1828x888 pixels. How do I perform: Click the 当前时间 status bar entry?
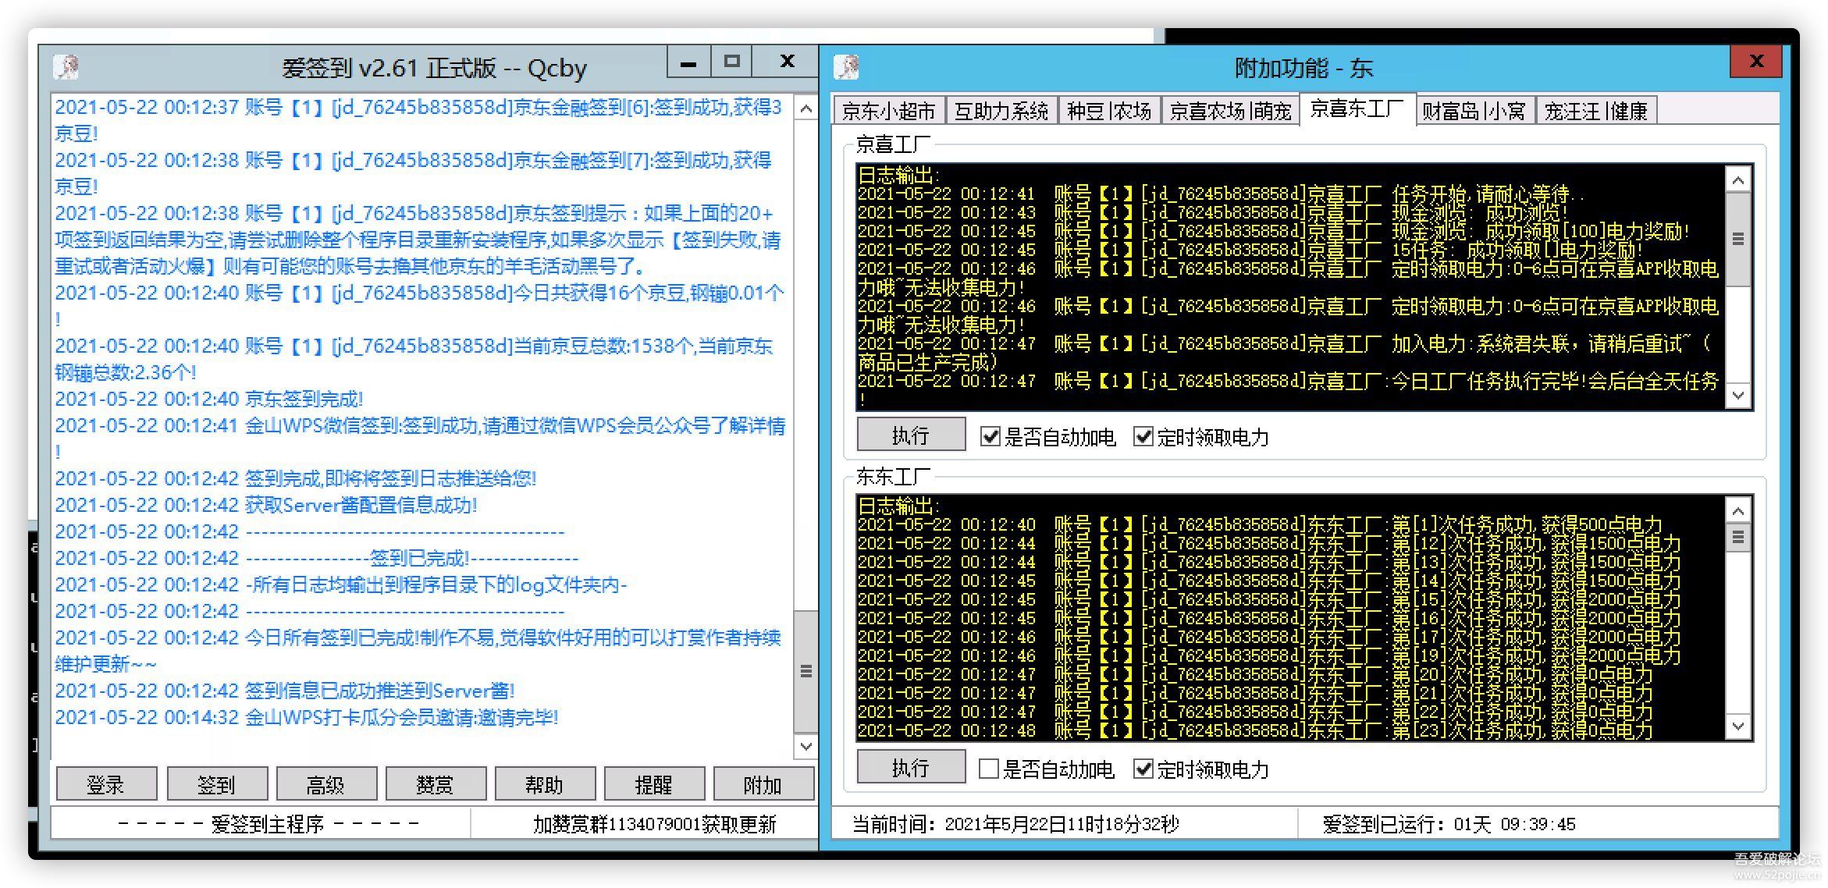coord(1015,824)
